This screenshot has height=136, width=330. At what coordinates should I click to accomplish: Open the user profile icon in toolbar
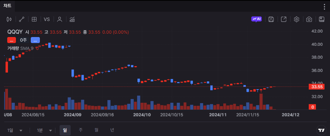pos(60,20)
